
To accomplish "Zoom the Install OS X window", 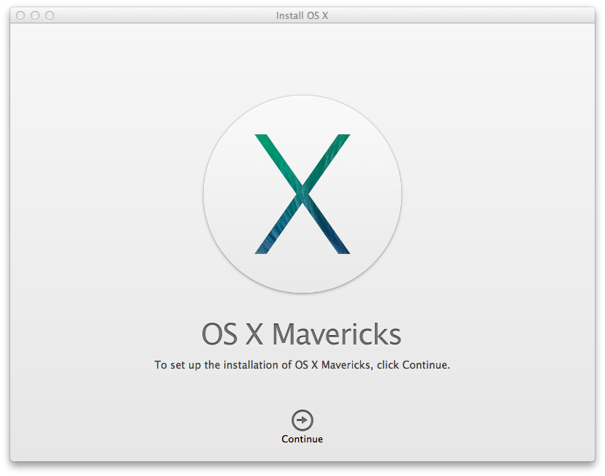I will click(x=50, y=15).
